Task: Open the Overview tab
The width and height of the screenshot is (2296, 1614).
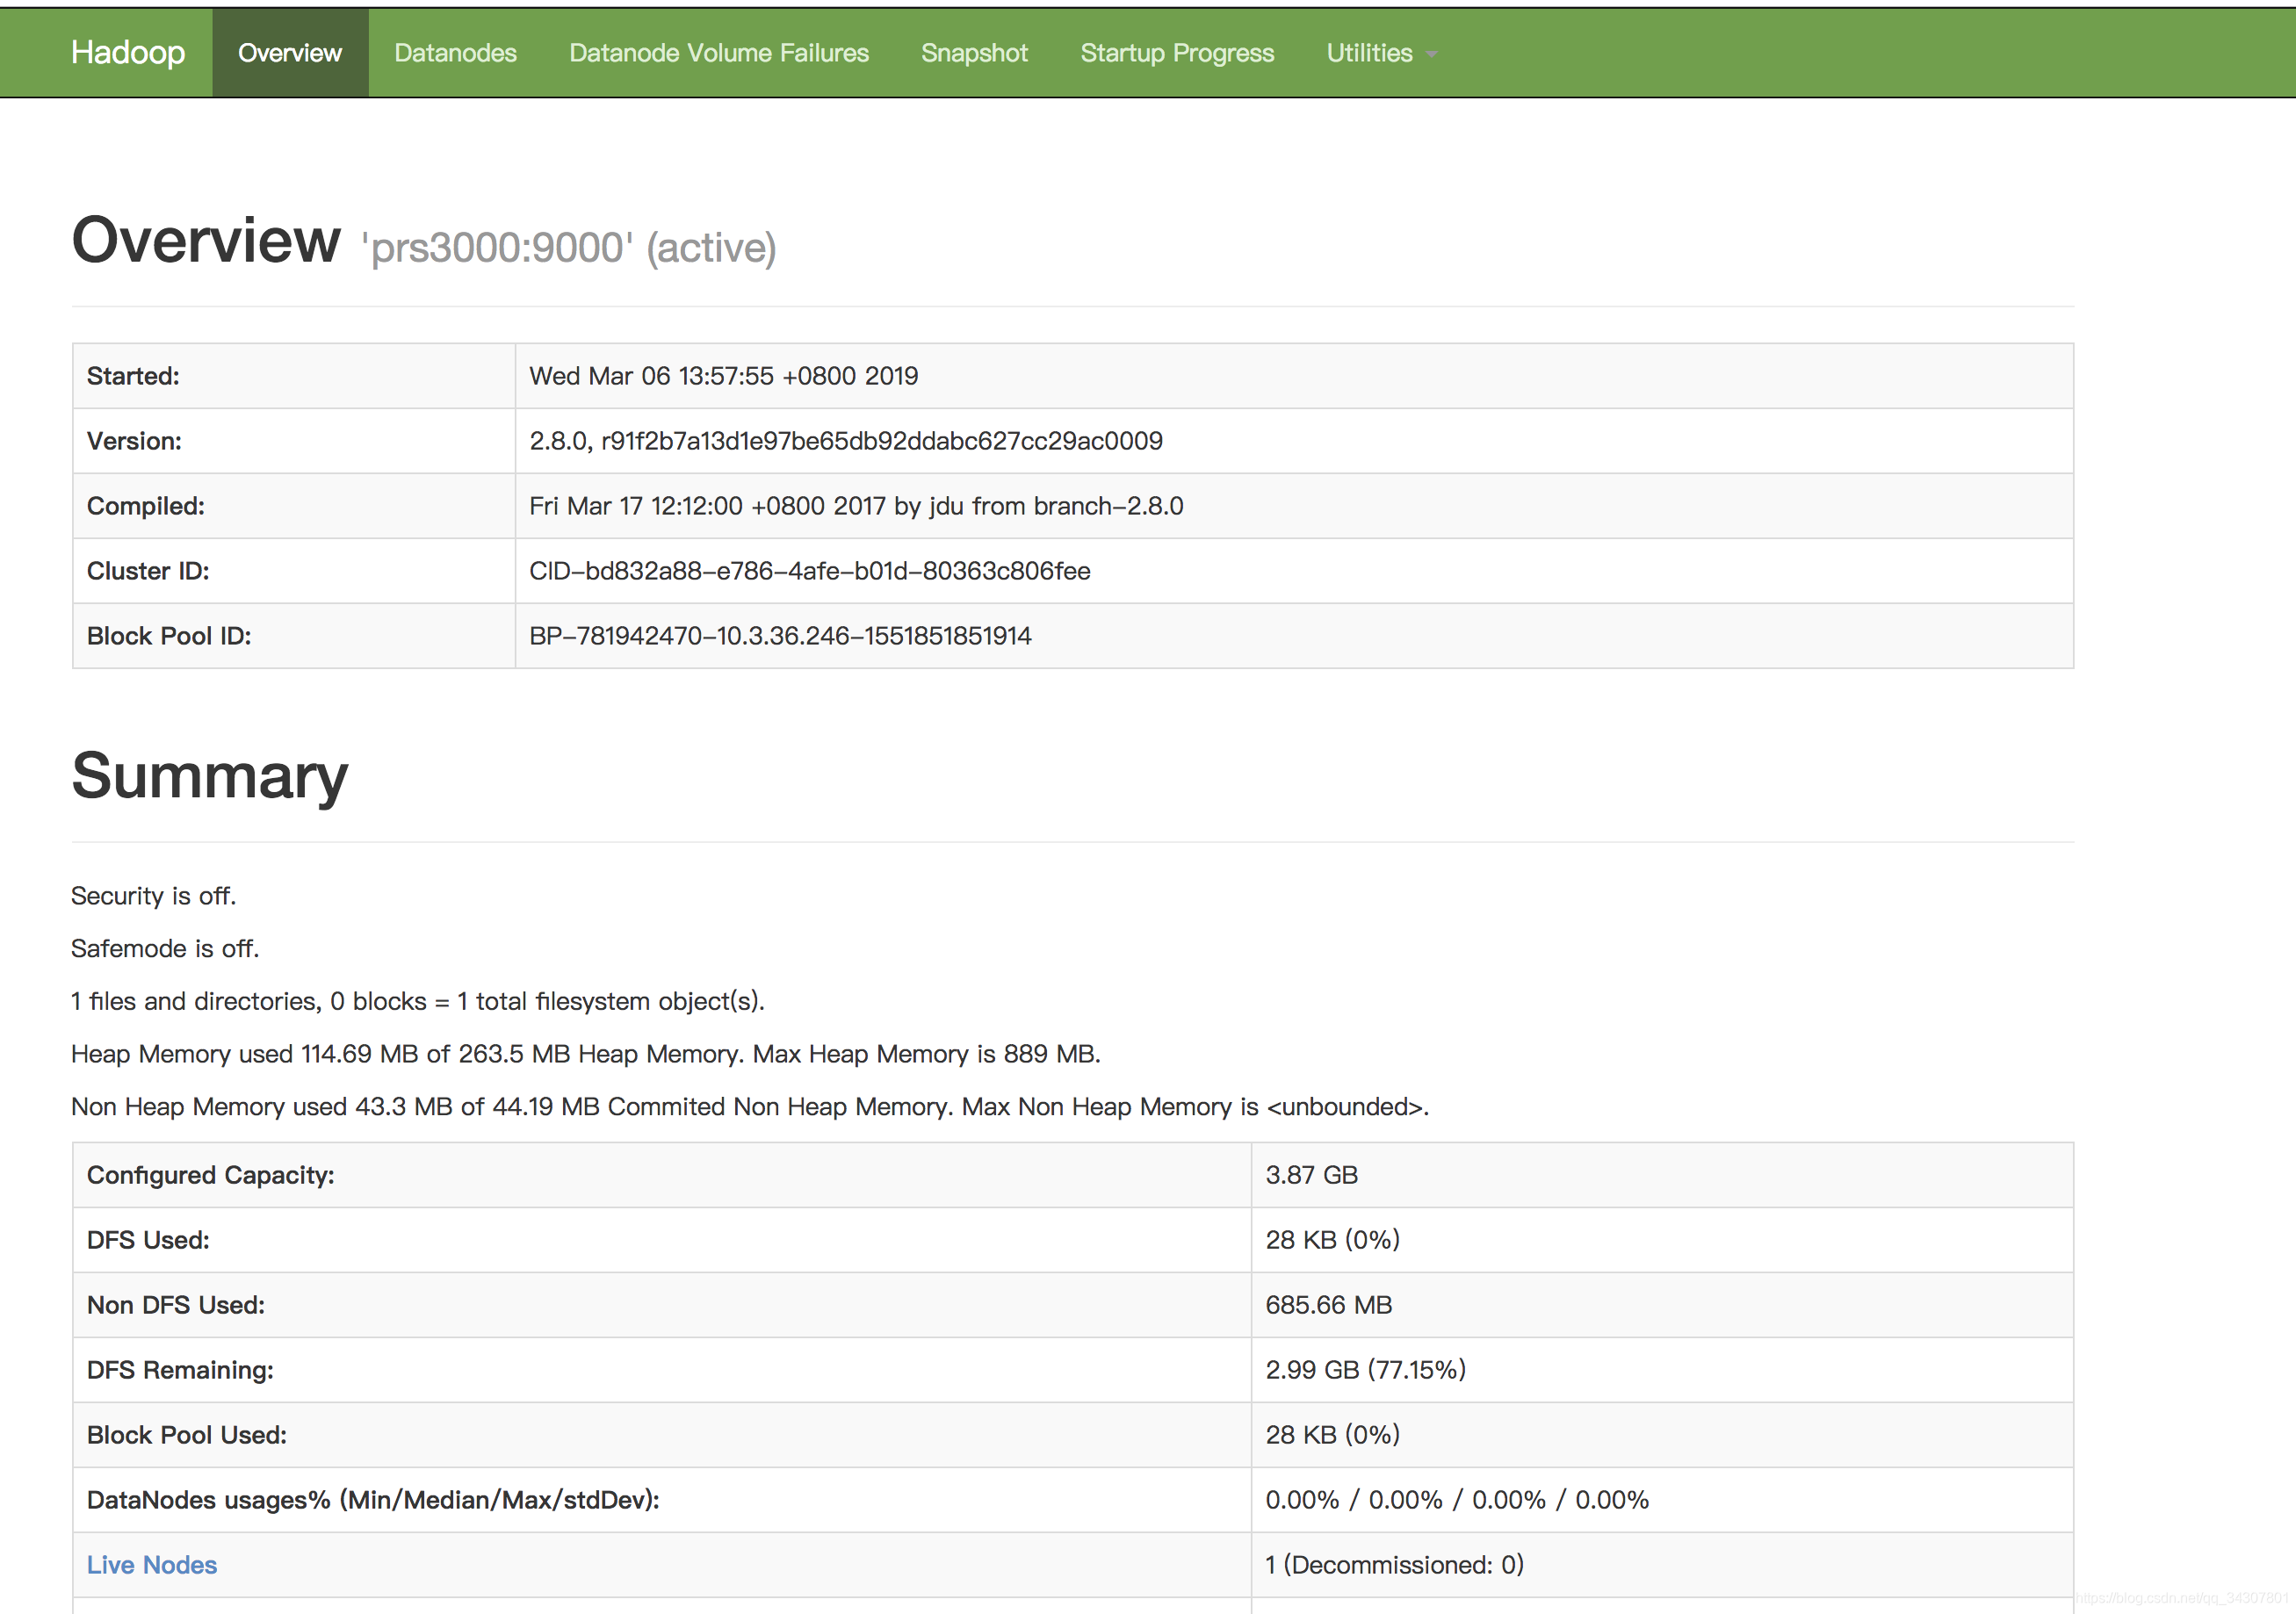Action: pyautogui.click(x=290, y=53)
